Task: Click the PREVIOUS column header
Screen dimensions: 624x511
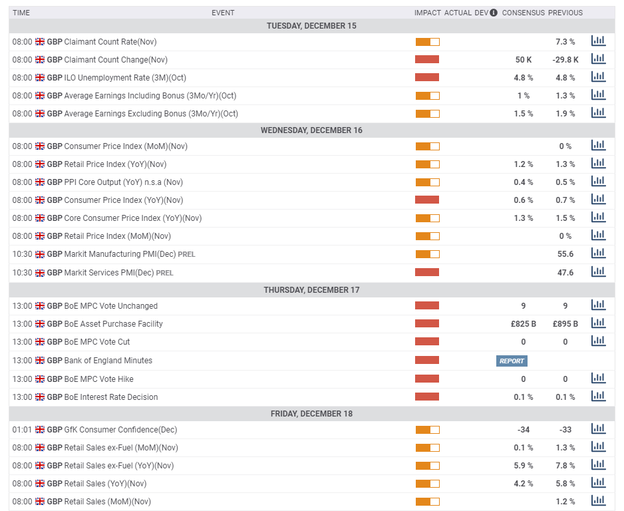Action: [x=565, y=13]
